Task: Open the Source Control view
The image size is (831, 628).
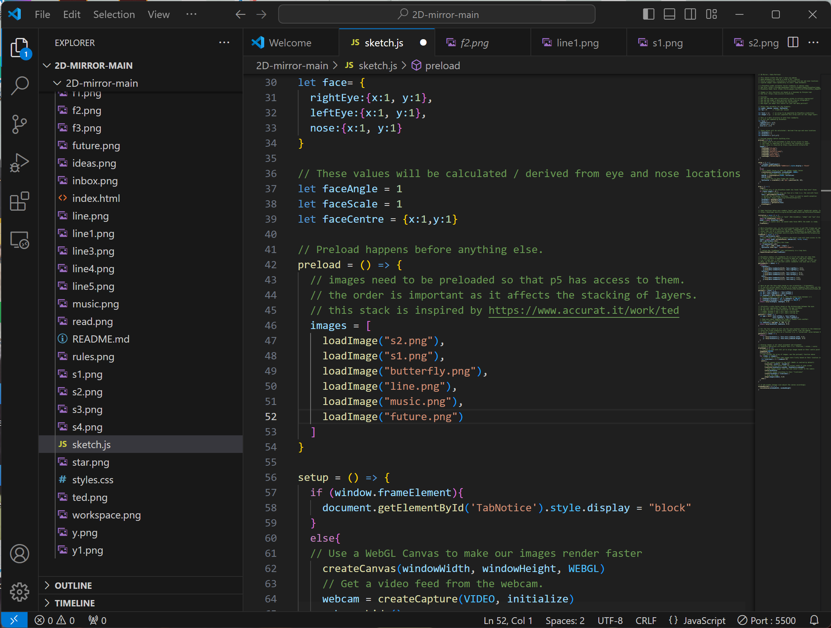Action: pyautogui.click(x=20, y=124)
